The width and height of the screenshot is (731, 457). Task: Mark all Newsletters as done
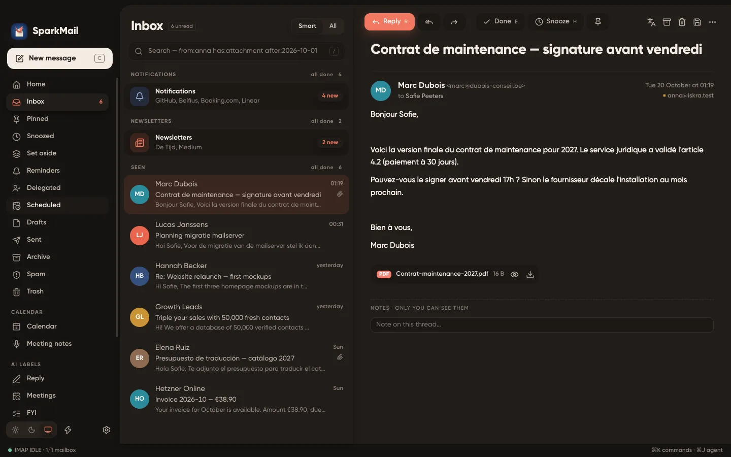(322, 121)
